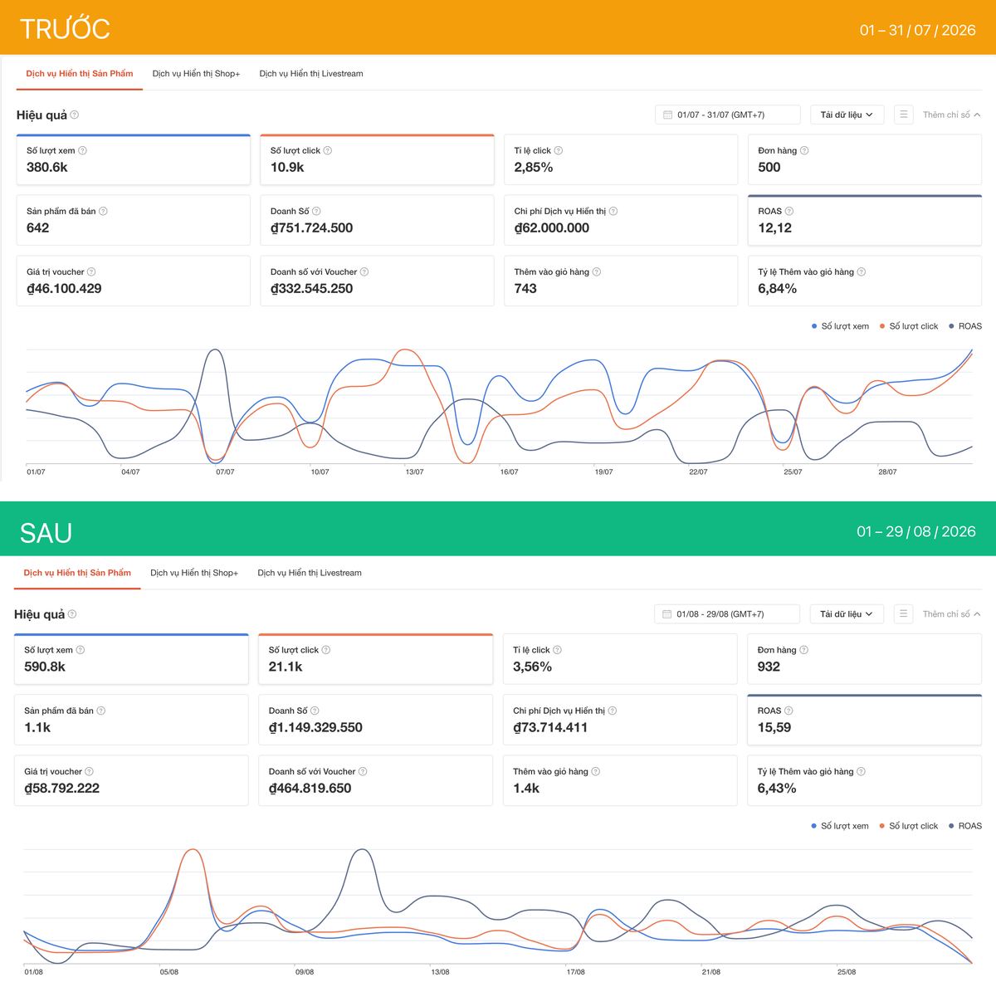Open the help tooltip for Đơn hàng showing 932
The image size is (996, 982).
coord(803,650)
